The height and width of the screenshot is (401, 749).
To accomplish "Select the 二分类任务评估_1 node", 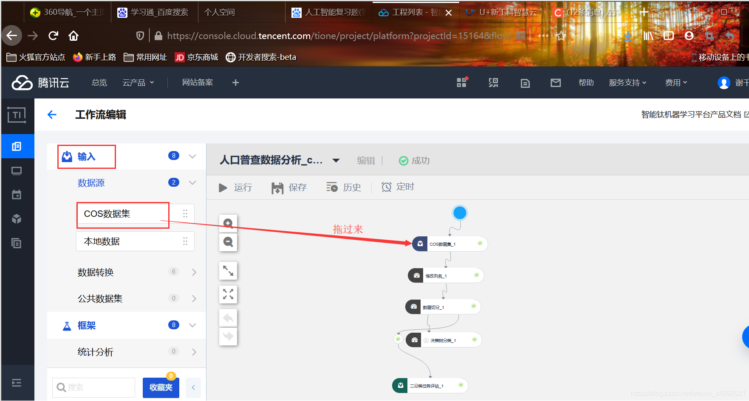I will (x=430, y=385).
